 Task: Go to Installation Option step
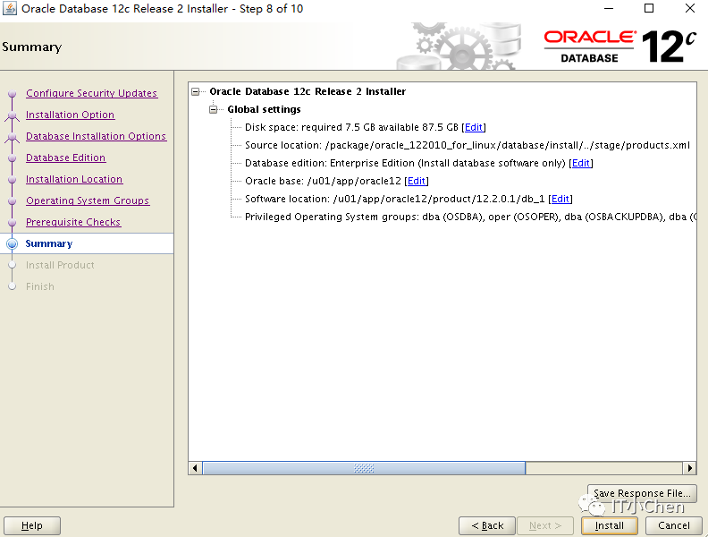tap(70, 115)
